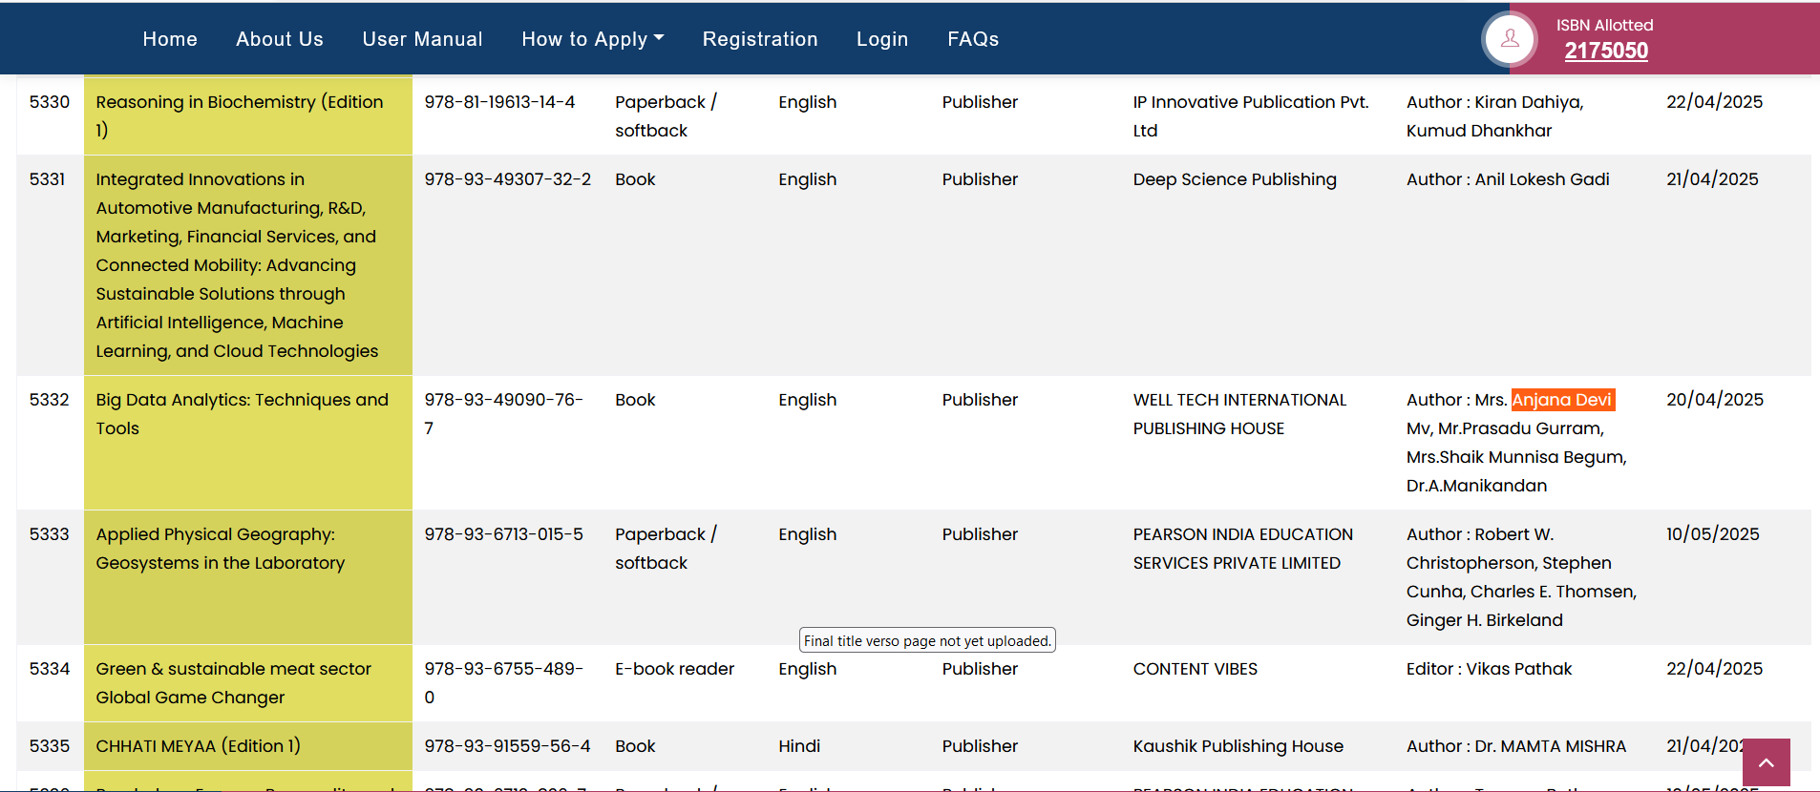Select the CHHATI MEYAA title cell
This screenshot has width=1820, height=792.
point(198,746)
